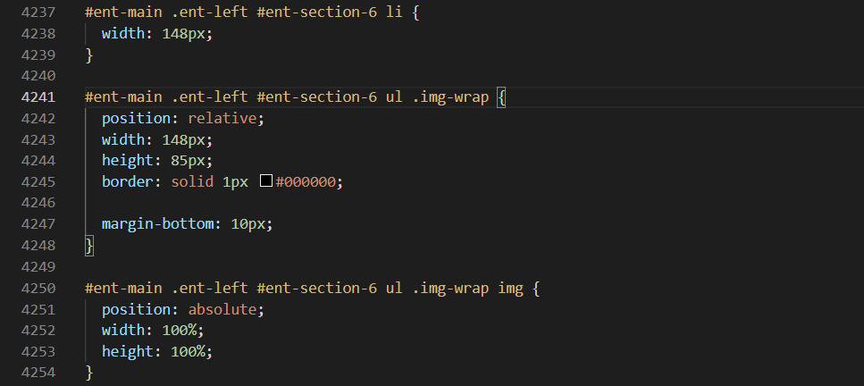This screenshot has height=386, width=864.
Task: Click line number 4251
Action: pyautogui.click(x=38, y=309)
